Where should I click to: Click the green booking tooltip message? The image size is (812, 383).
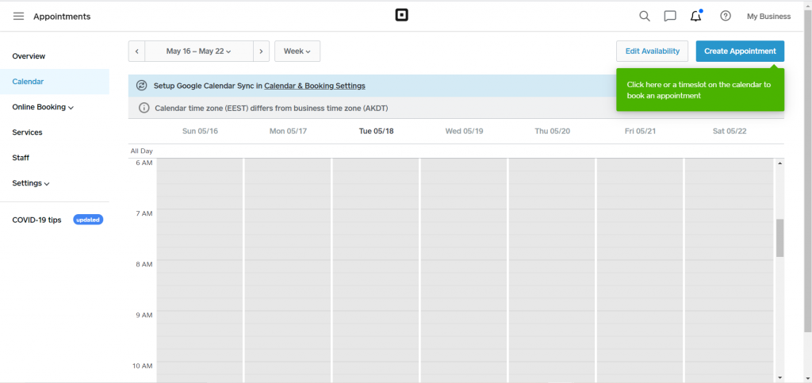click(700, 90)
